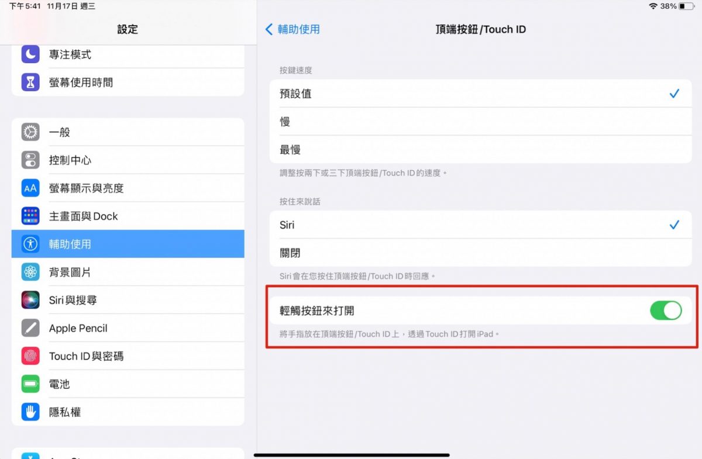Tap the Focus mode moon icon
This screenshot has height=459, width=702.
coord(30,54)
